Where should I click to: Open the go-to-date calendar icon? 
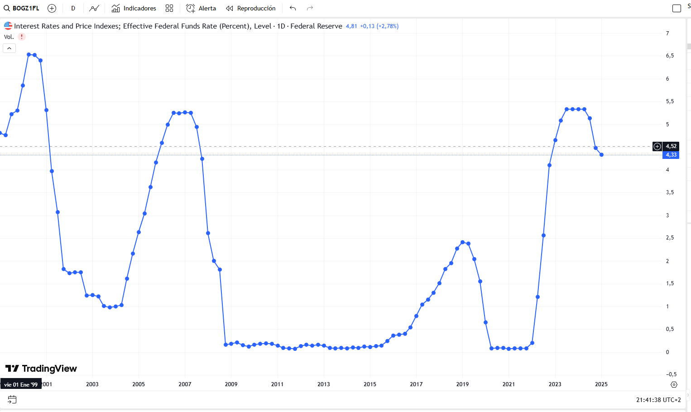[x=12, y=399]
